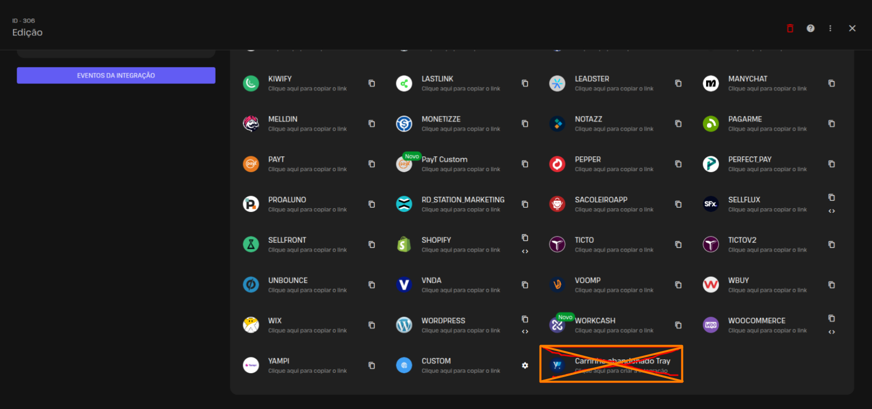Open the WOOCOMMERCE code snippet icon
Image resolution: width=872 pixels, height=409 pixels.
(832, 332)
